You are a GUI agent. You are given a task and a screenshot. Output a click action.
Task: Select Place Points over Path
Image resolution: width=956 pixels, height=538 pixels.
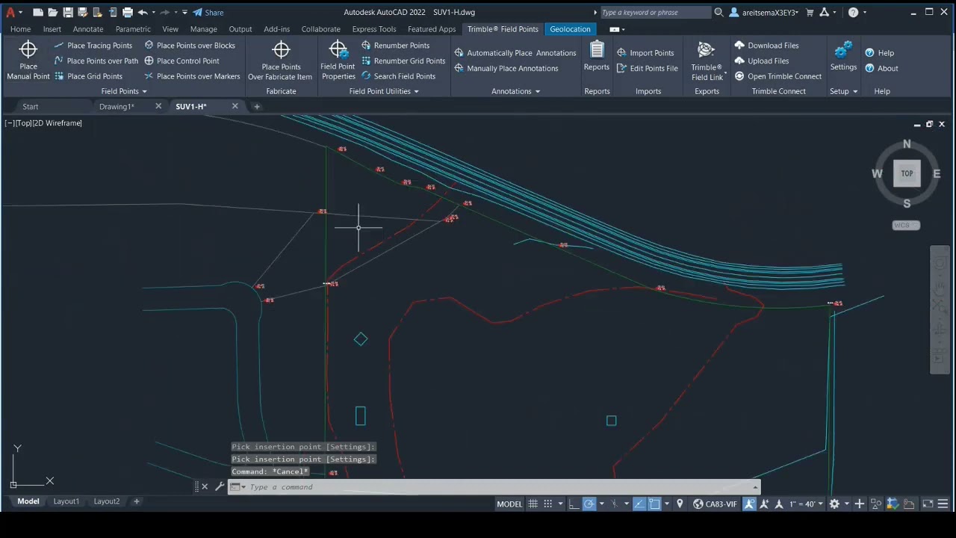[96, 61]
